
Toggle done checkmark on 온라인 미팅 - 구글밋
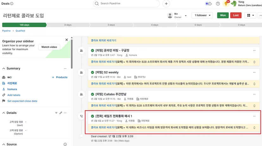pos(92,50)
